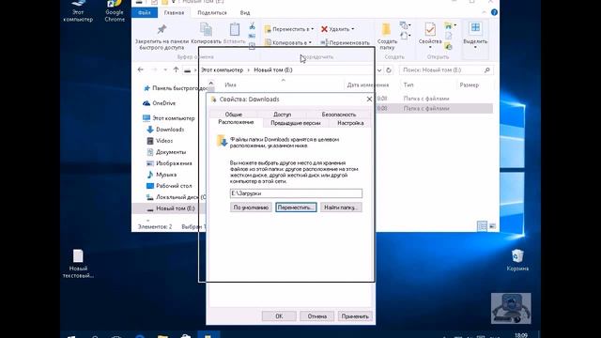Click the Help question mark icon
The image size is (601, 338).
[494, 12]
